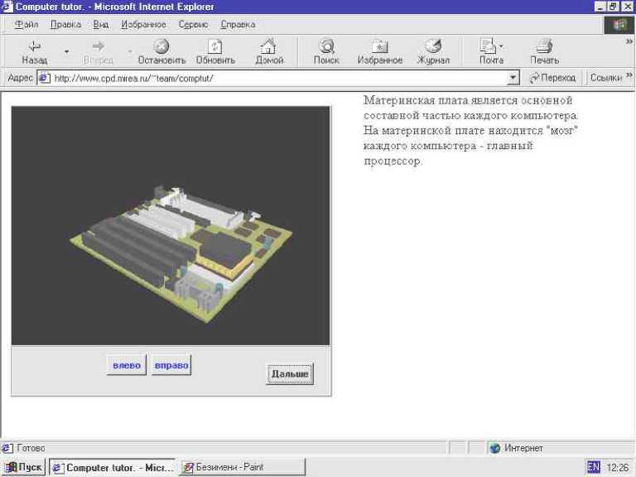Rotate the motherboard with влево button
Image resolution: width=636 pixels, height=477 pixels.
(126, 365)
